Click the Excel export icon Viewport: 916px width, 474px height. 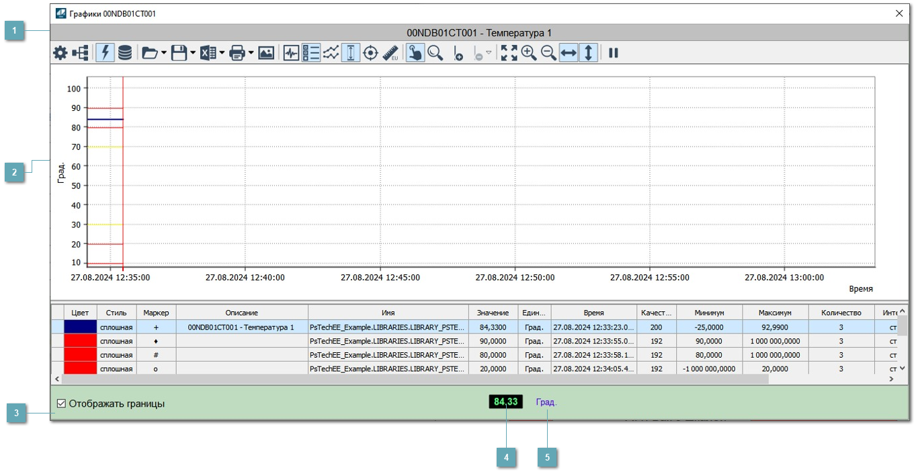pyautogui.click(x=208, y=53)
